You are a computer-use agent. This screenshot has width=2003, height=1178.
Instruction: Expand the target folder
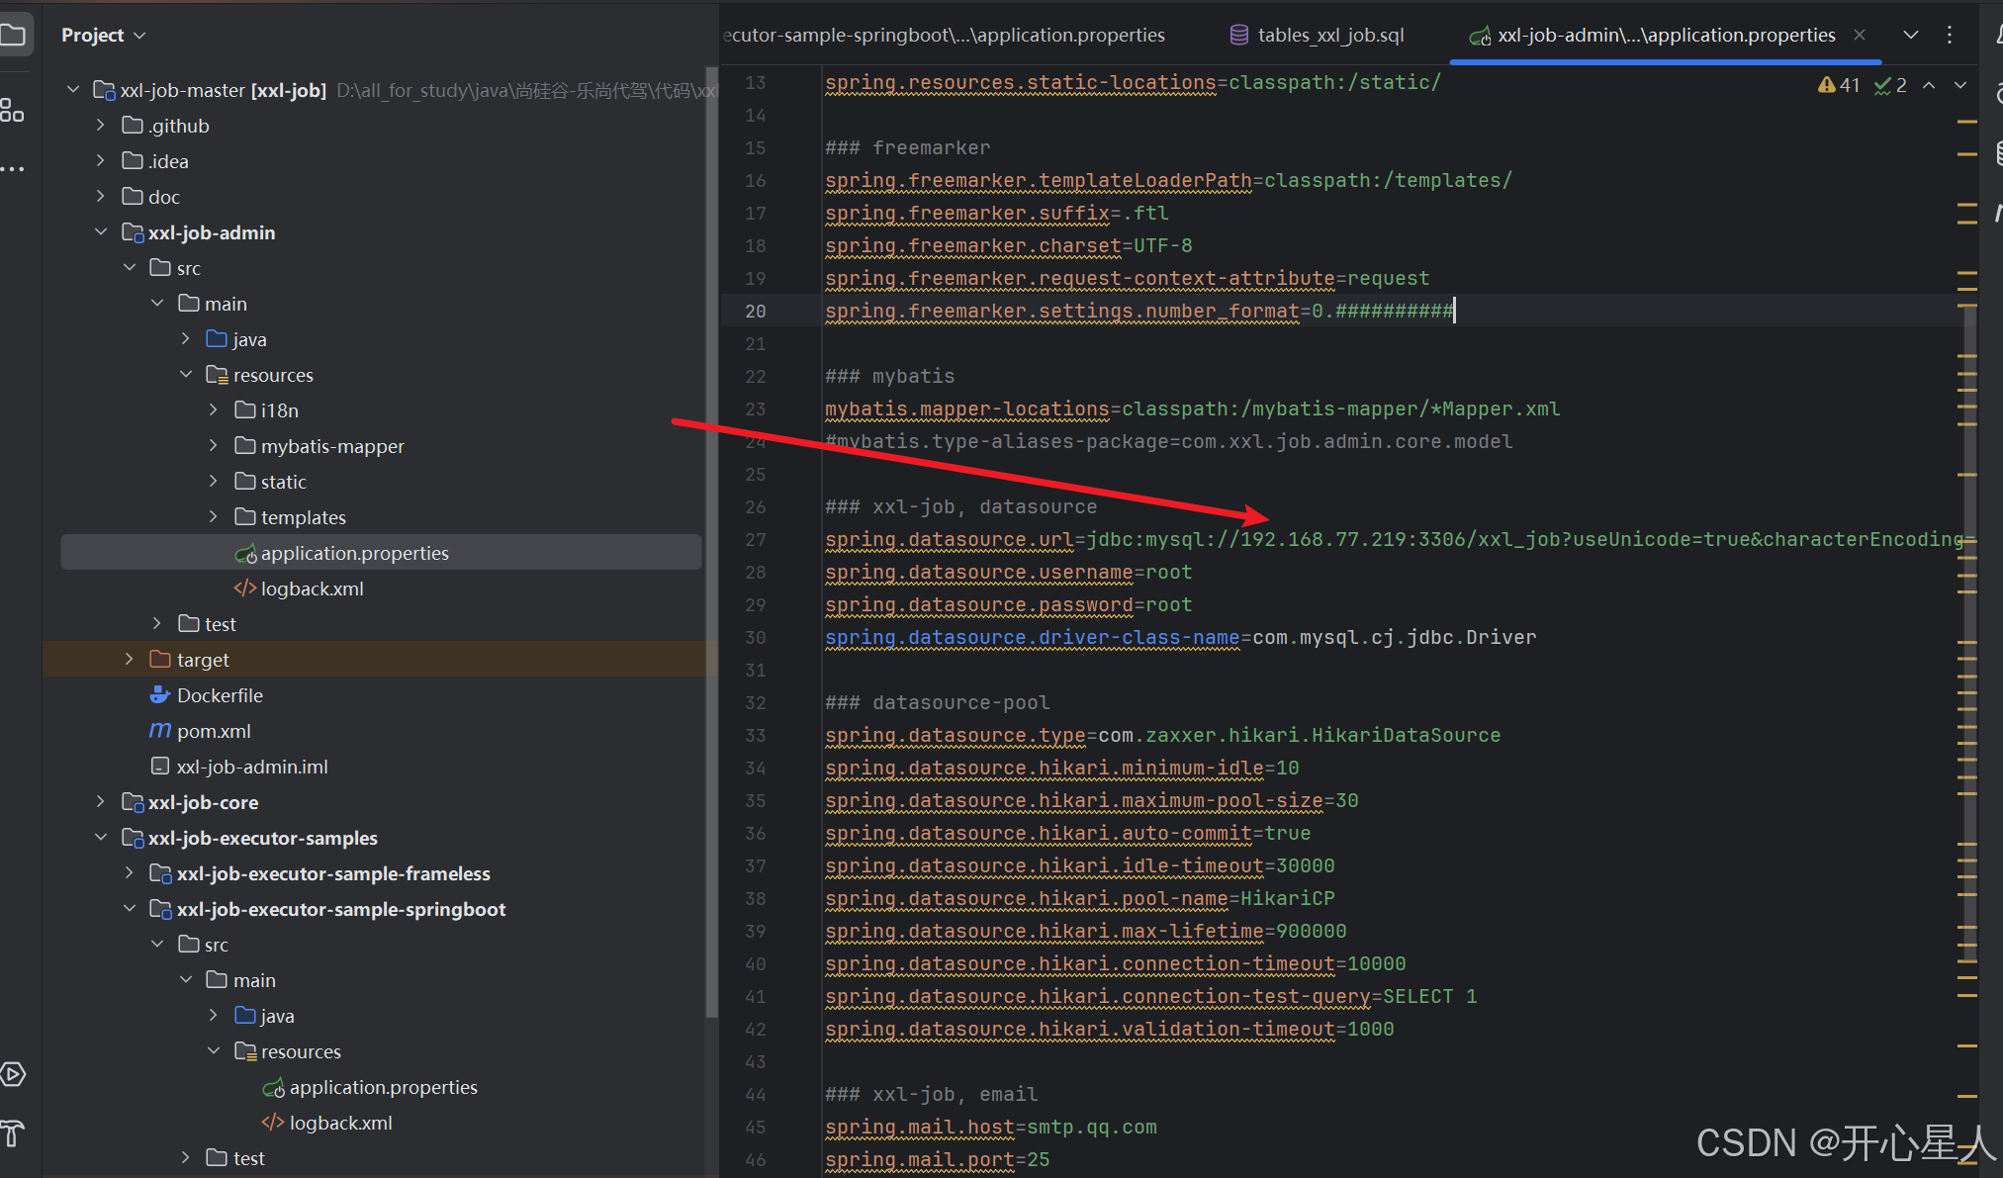130,660
